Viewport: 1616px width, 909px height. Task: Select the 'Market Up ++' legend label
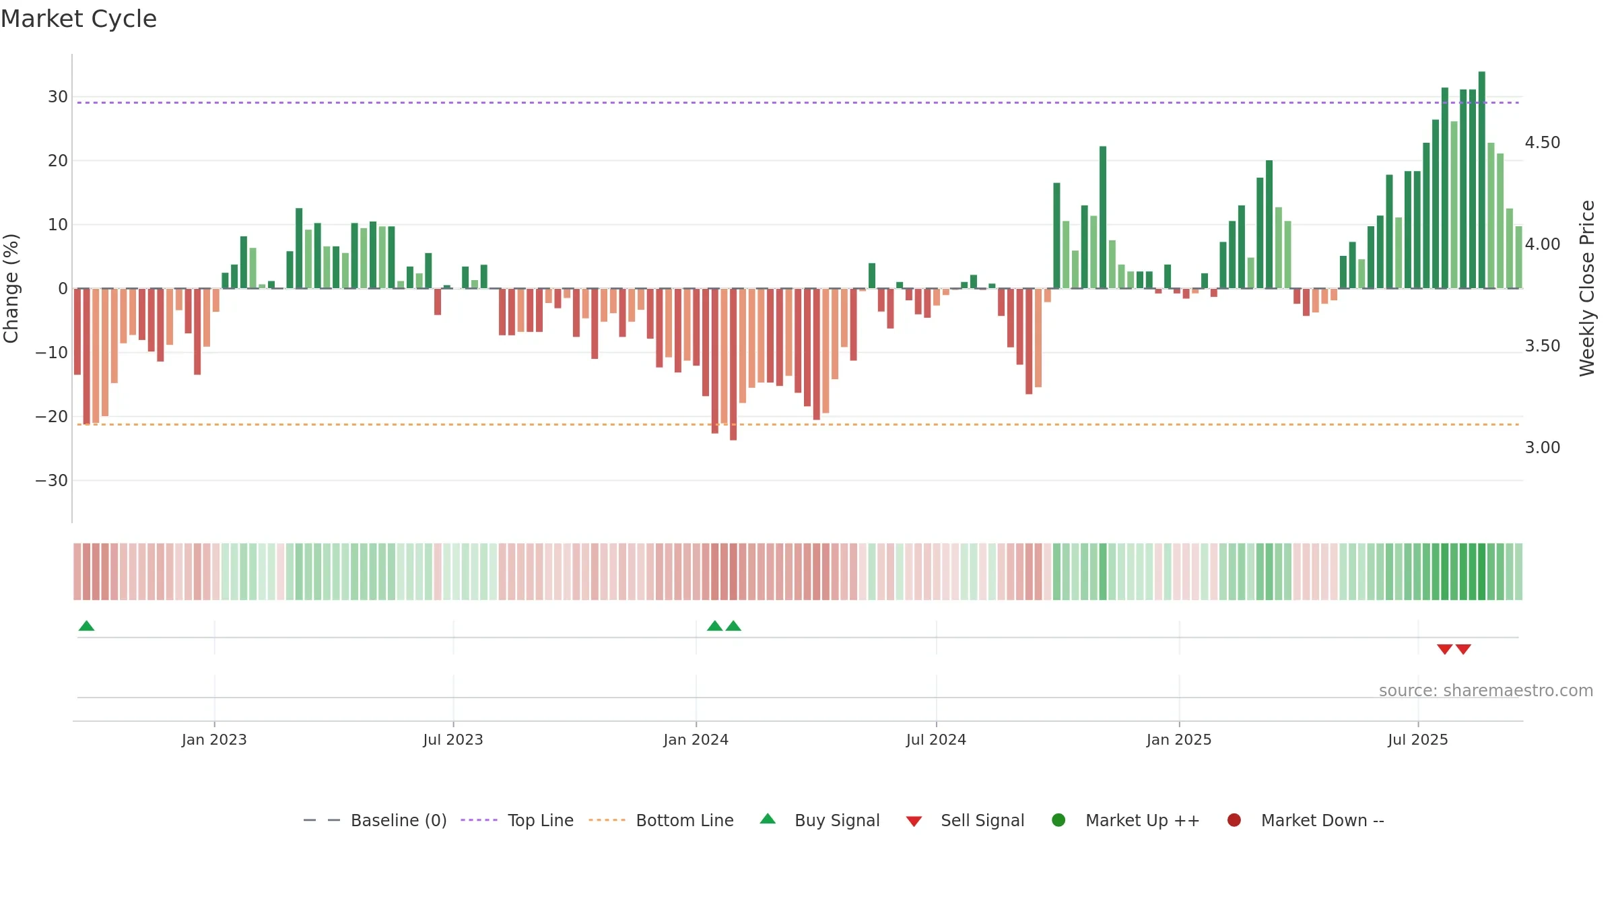[1143, 820]
